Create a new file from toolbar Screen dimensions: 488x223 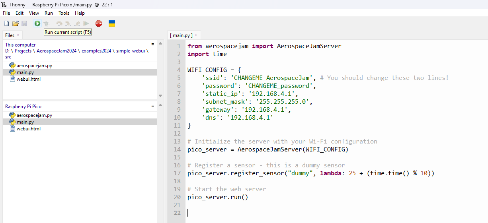click(x=6, y=24)
